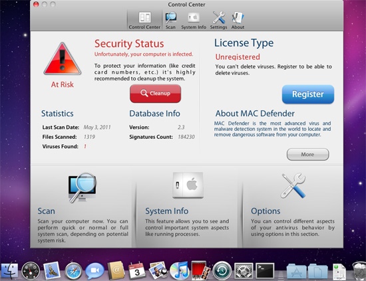Screen dimensions: 366x281
Task: Open Address Book from the Dock
Action: click(116, 270)
